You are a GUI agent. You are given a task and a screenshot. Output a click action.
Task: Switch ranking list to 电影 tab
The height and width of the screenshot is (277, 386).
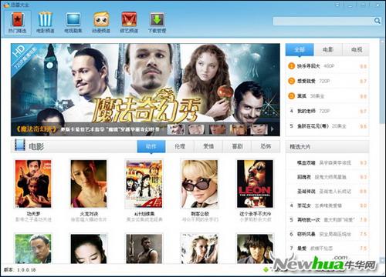[328, 49]
